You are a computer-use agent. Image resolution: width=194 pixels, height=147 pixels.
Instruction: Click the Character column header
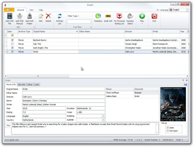click(146, 89)
